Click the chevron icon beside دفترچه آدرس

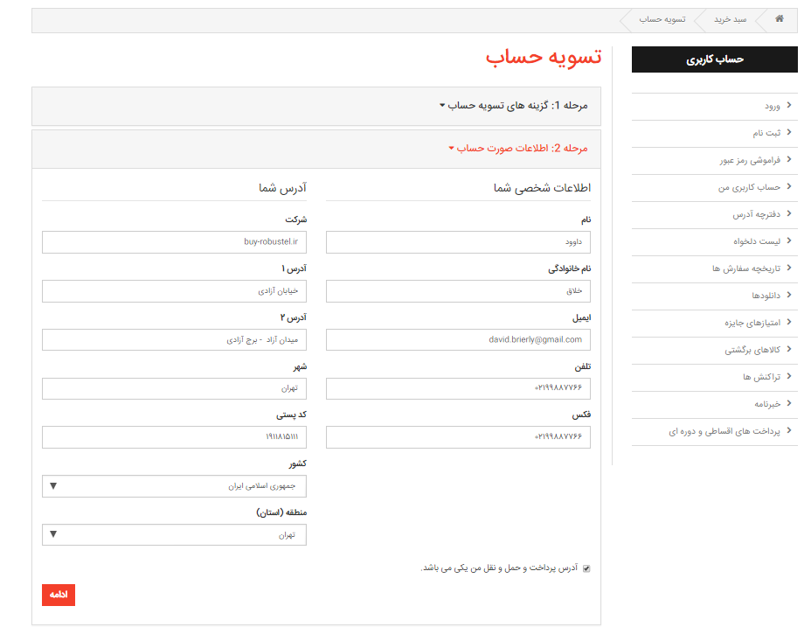789,214
